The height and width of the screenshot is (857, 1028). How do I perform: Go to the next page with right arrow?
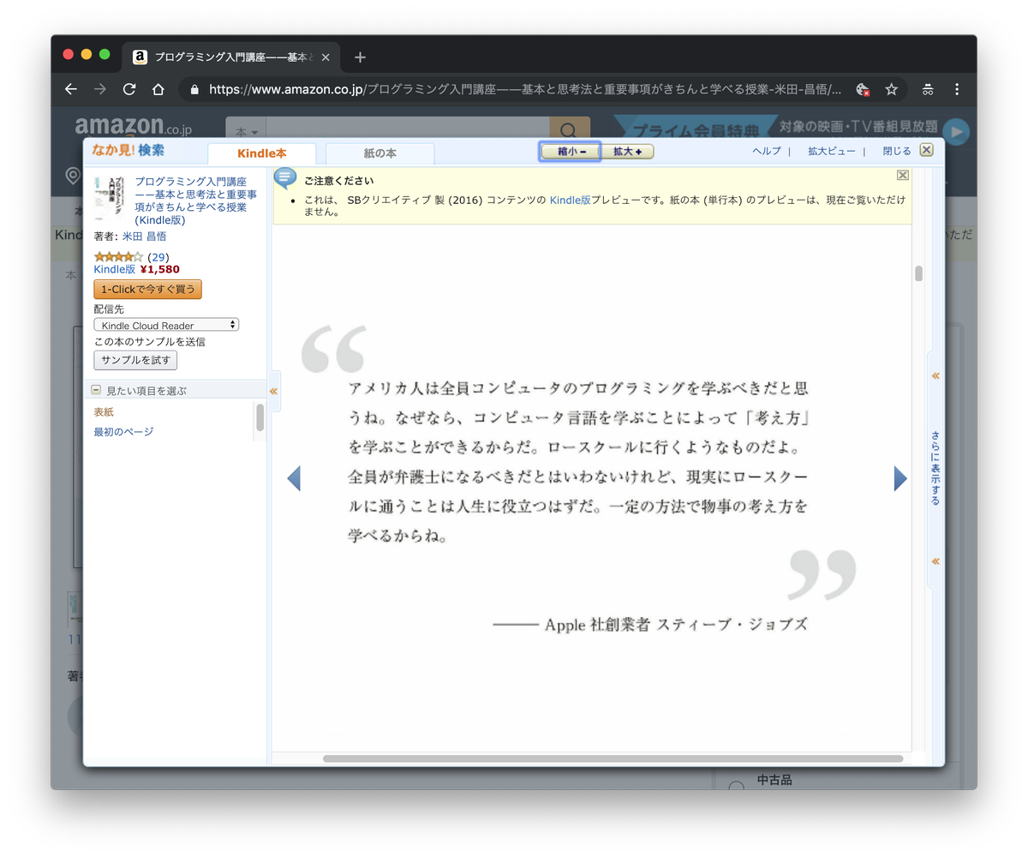[x=900, y=478]
